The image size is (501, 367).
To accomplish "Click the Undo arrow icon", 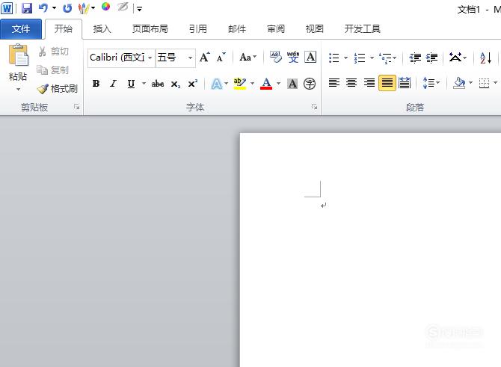I will tap(43, 8).
